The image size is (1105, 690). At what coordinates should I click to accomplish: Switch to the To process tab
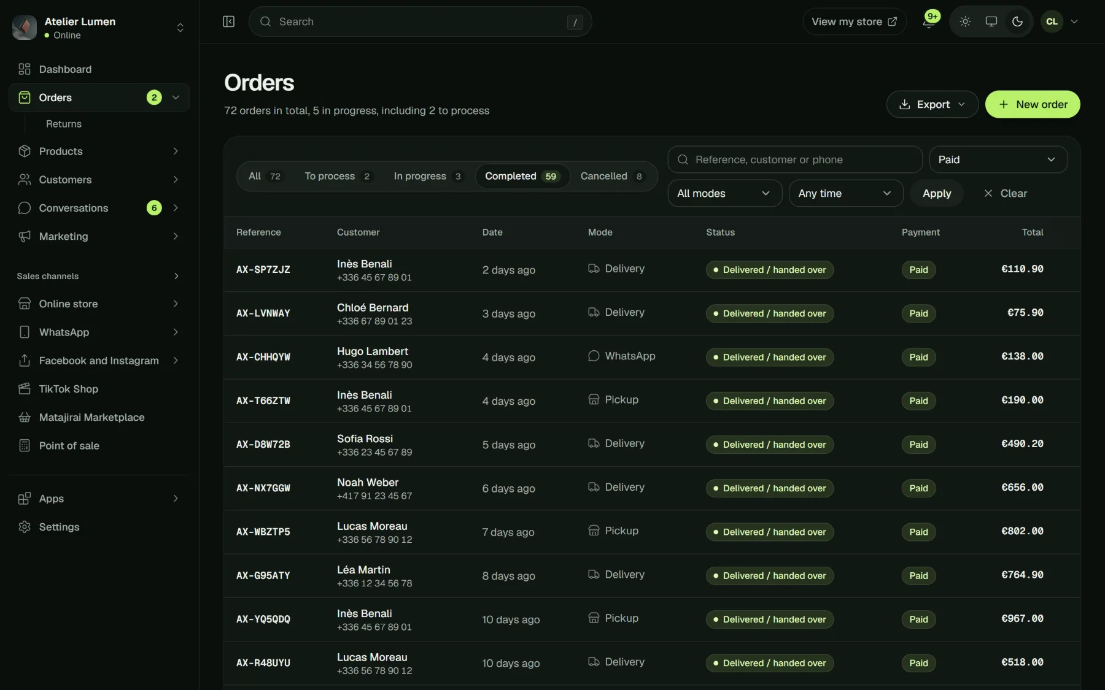point(338,176)
